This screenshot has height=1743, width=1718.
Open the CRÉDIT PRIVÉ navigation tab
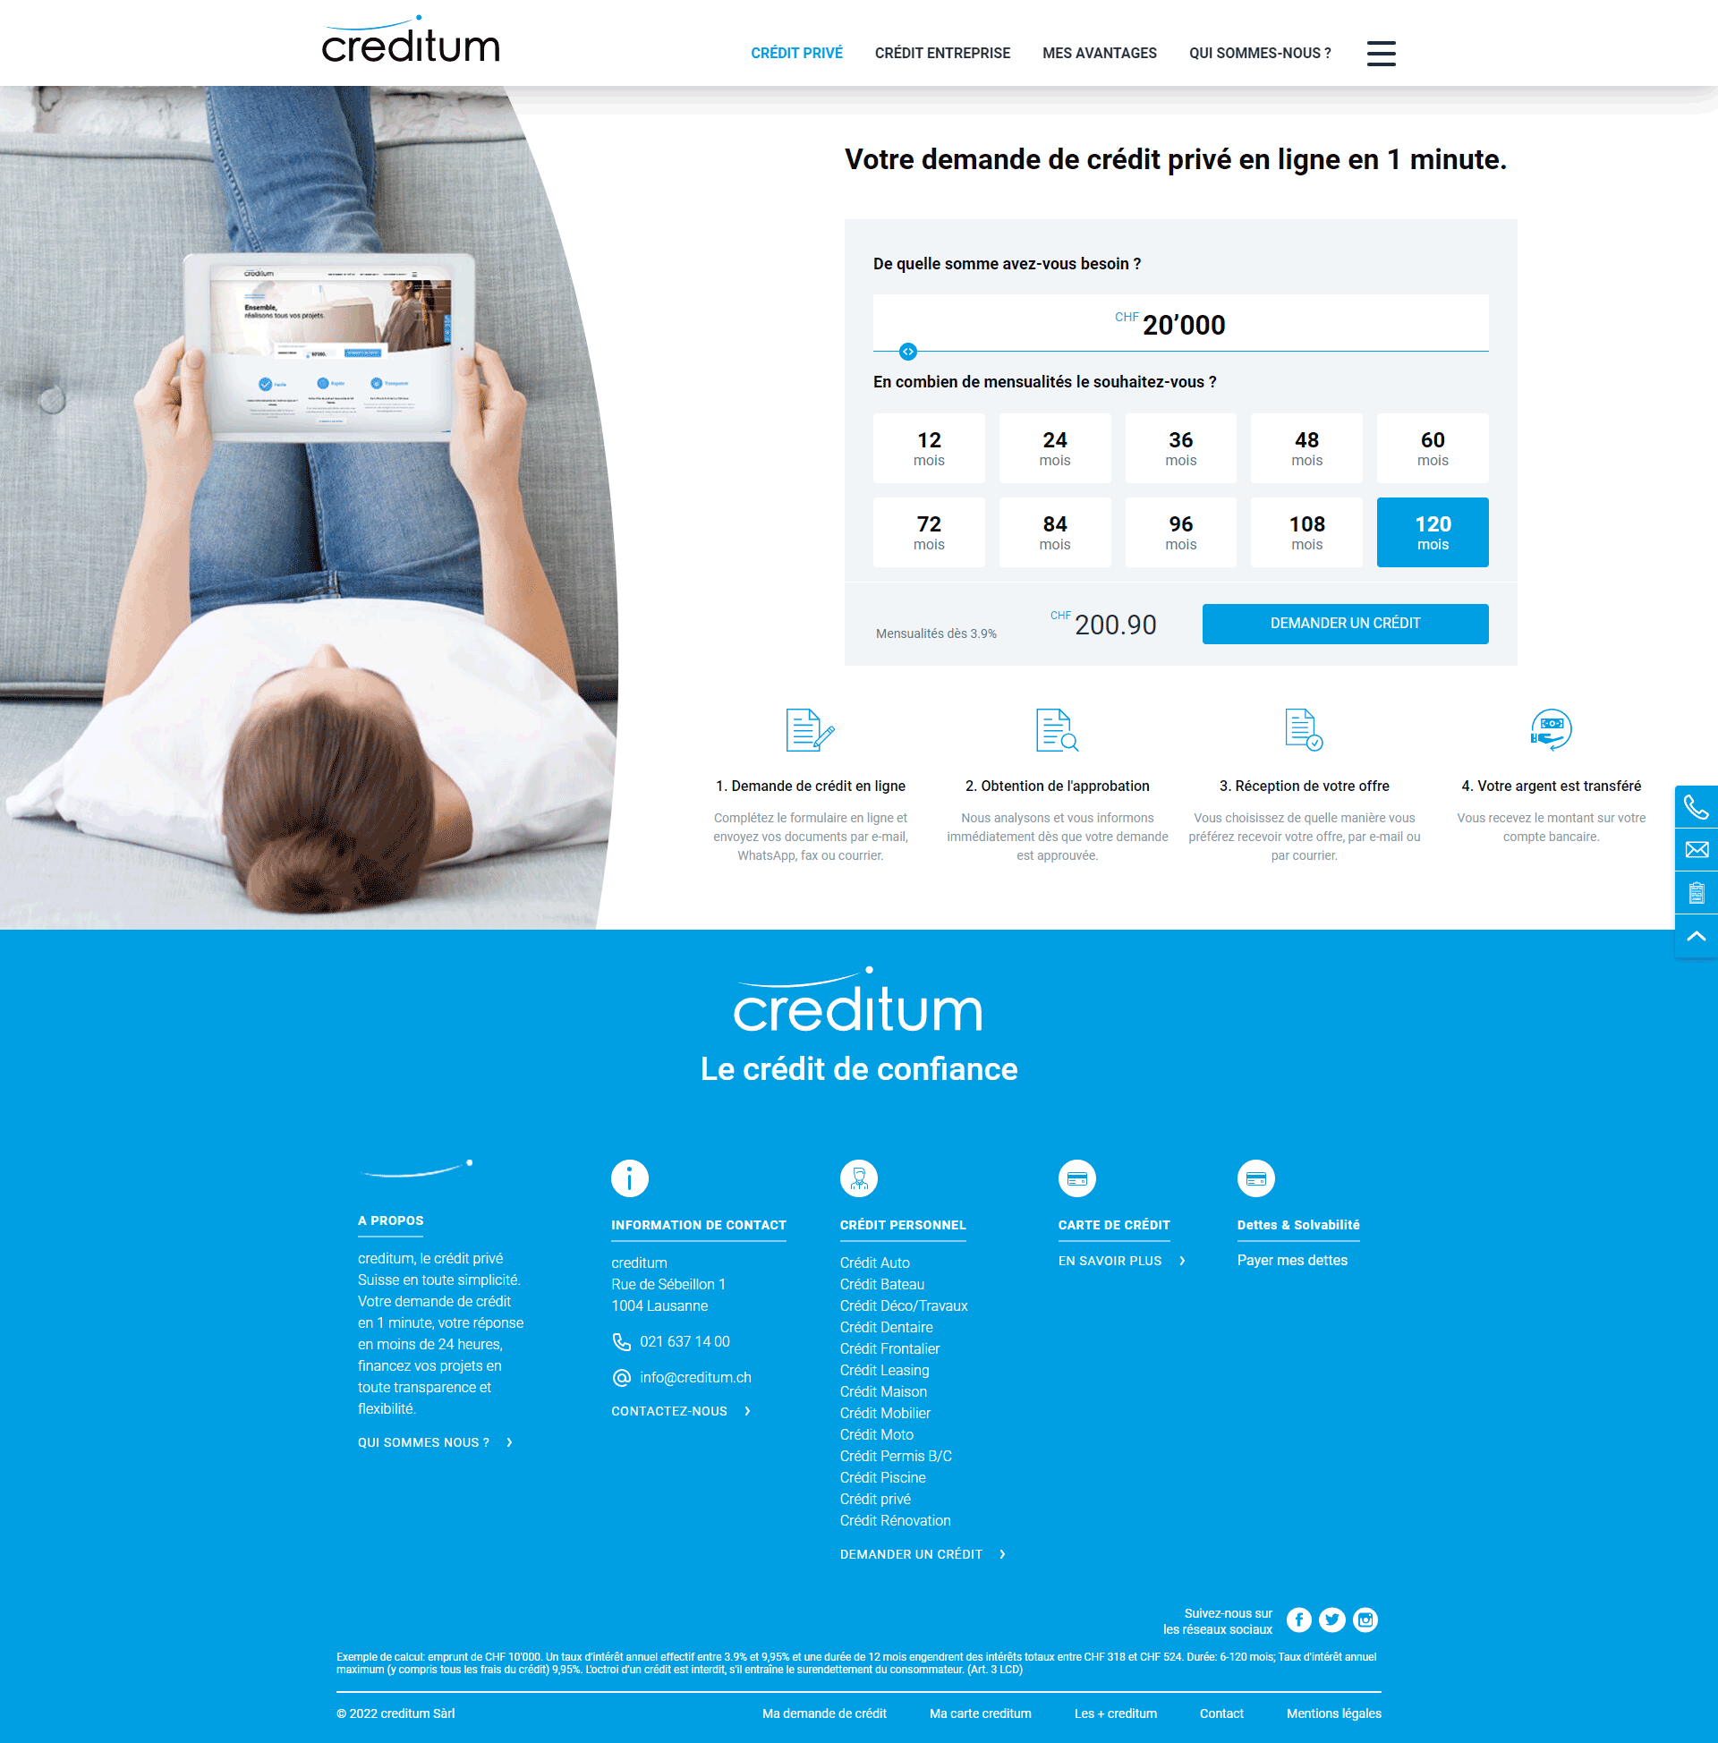coord(797,54)
